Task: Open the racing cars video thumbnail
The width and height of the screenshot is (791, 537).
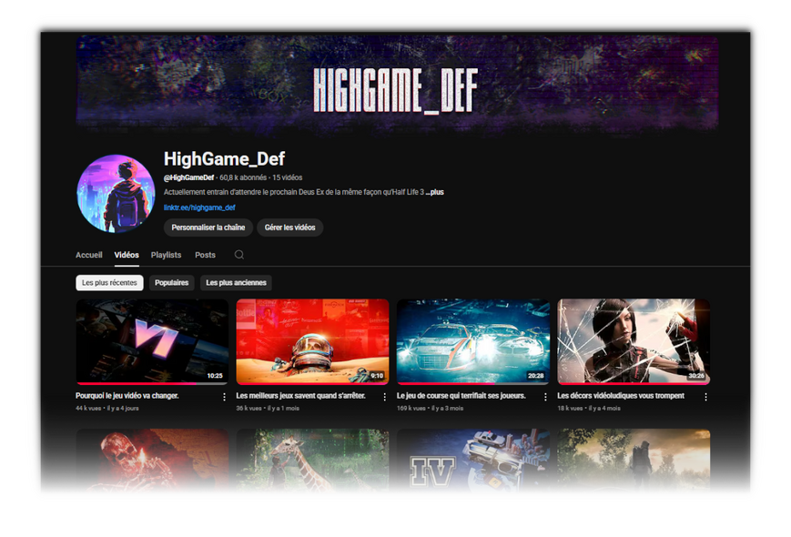Action: (472, 341)
